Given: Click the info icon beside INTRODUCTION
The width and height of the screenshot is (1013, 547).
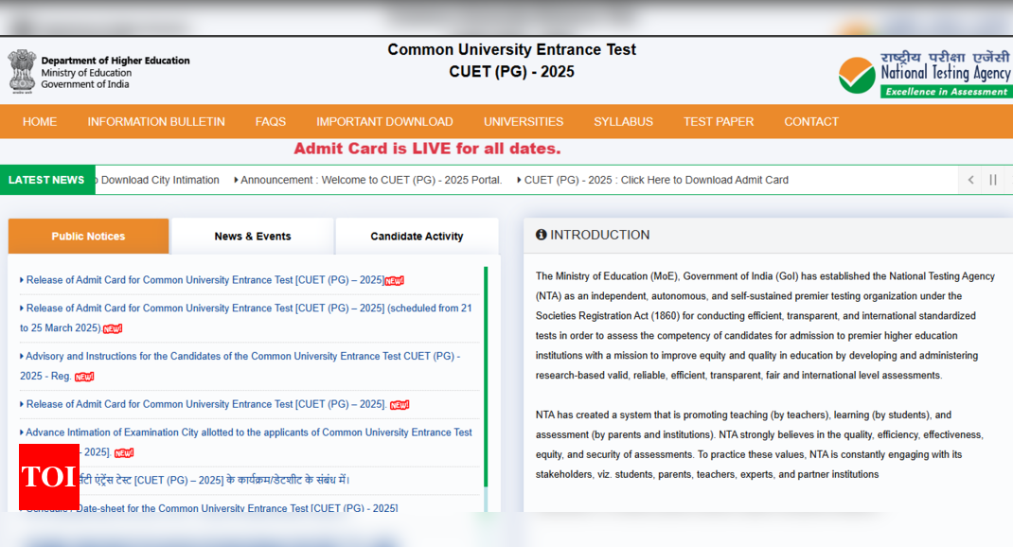Looking at the screenshot, I should 542,235.
